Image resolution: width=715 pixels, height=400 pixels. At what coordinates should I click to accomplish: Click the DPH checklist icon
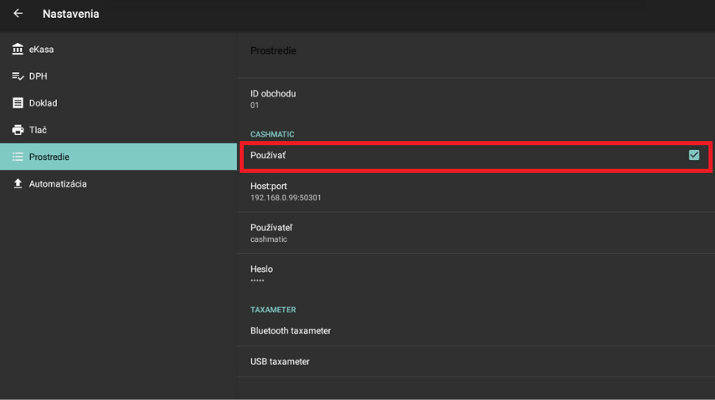(18, 76)
